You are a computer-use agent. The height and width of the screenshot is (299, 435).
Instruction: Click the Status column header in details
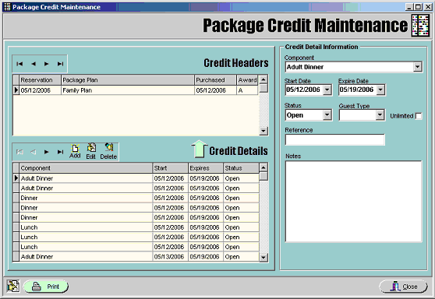241,168
